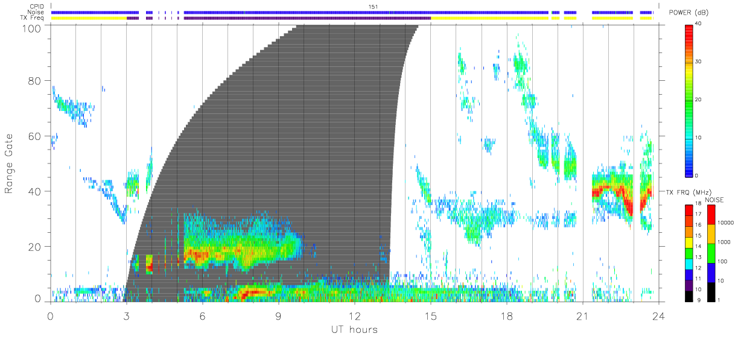
Task: Click the 'TX Freq' label at top left
Action: [x=33, y=18]
